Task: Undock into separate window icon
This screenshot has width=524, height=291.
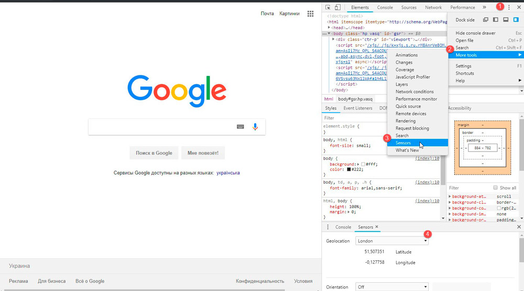Action: coord(486,20)
